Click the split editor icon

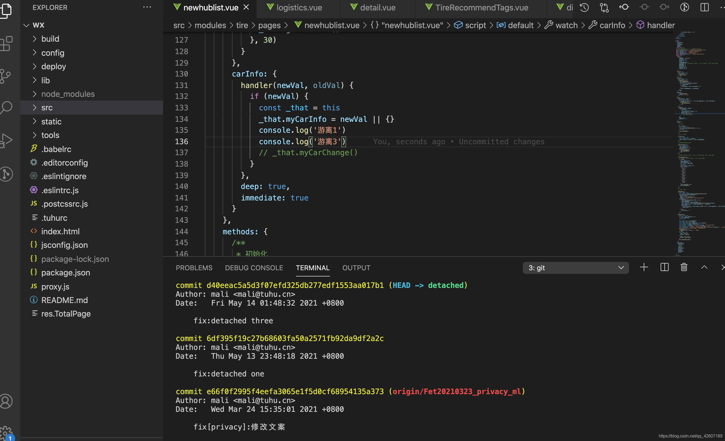704,7
